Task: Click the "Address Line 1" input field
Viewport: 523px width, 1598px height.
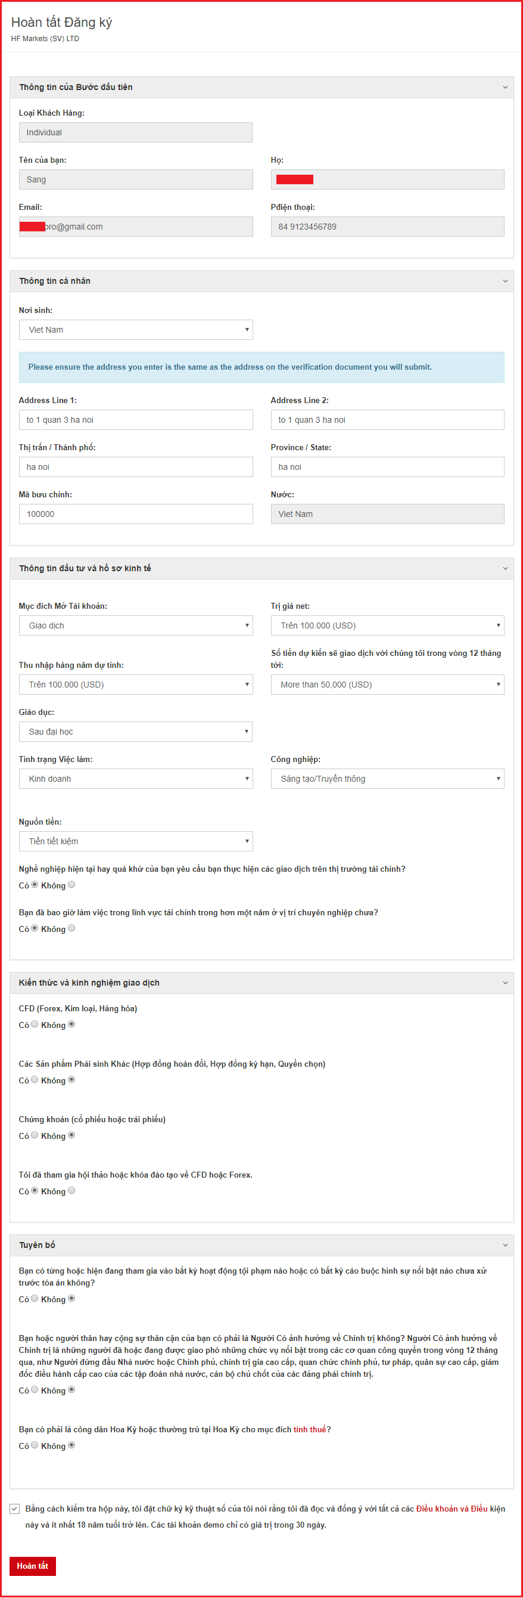Action: pyautogui.click(x=136, y=420)
